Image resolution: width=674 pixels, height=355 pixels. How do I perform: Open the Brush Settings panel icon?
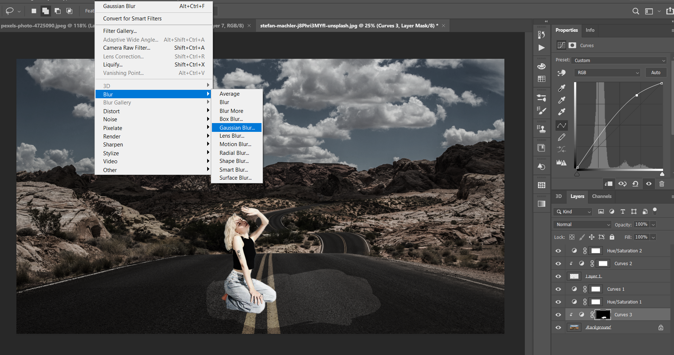[x=542, y=98]
